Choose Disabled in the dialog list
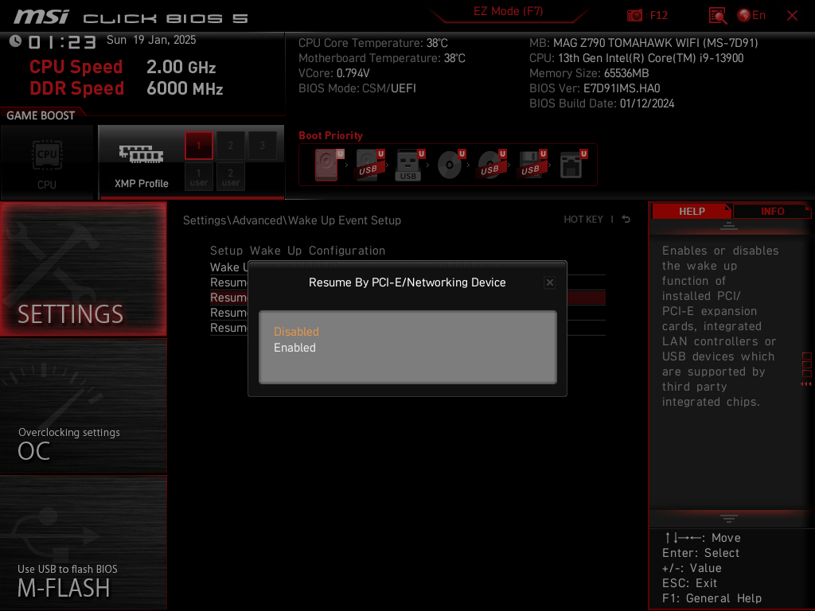This screenshot has width=815, height=611. click(x=296, y=332)
